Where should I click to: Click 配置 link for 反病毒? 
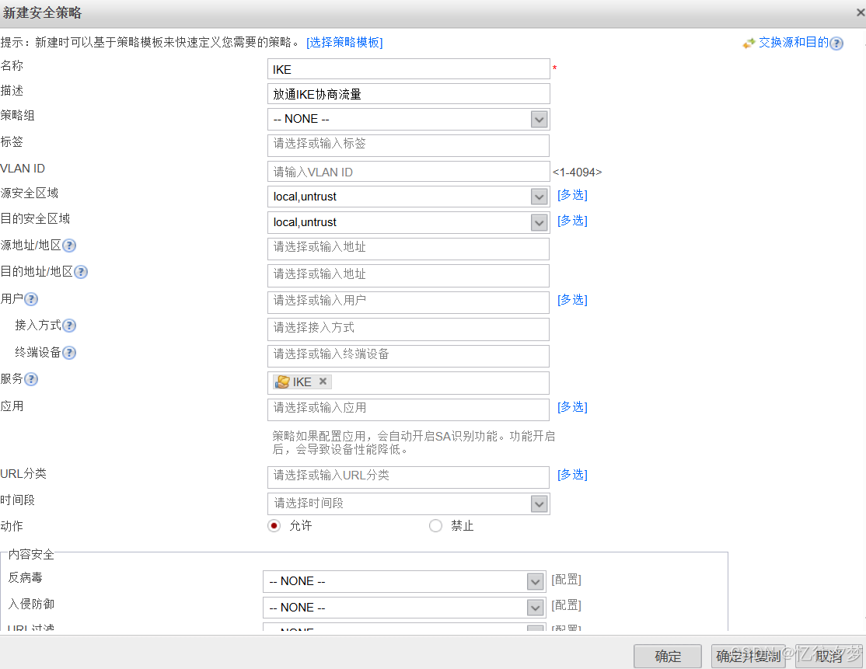point(566,580)
